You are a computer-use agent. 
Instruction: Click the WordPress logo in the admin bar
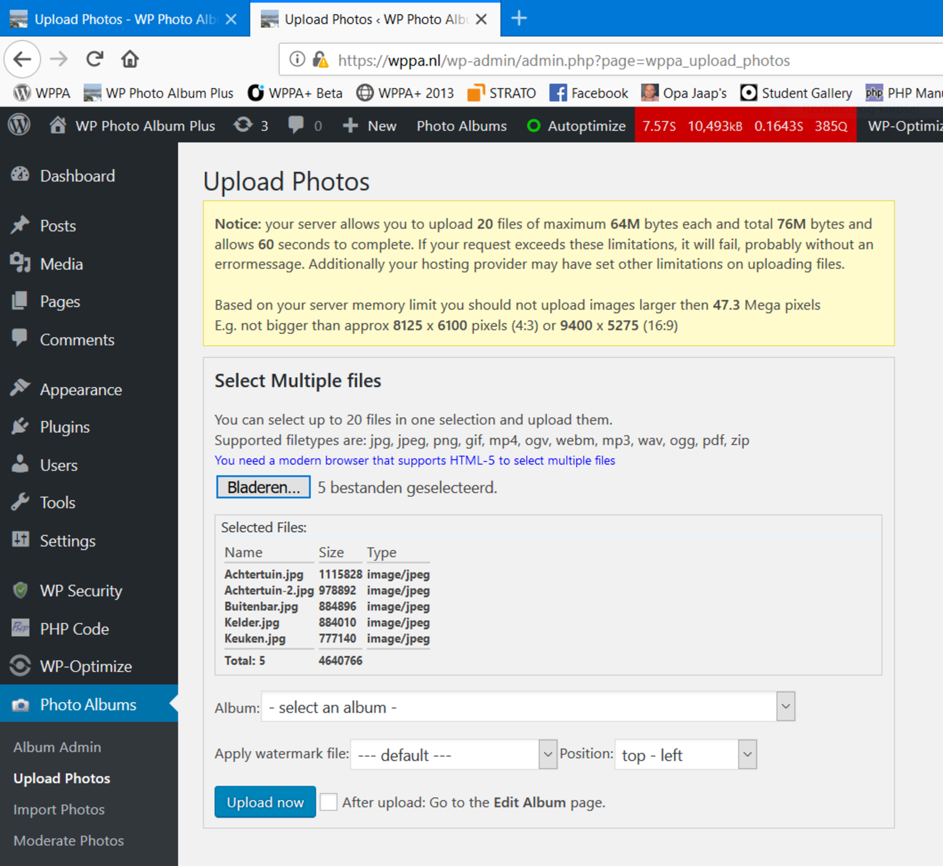[x=19, y=125]
